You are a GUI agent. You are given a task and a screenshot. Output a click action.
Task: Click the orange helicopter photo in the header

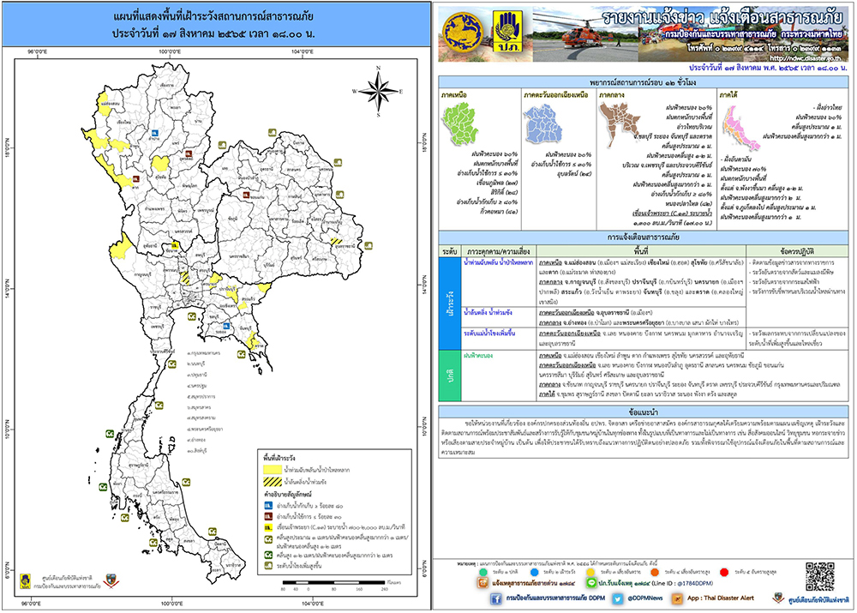pos(584,34)
